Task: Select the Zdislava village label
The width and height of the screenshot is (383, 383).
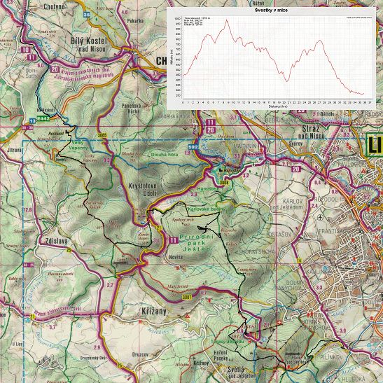Action: (57, 241)
